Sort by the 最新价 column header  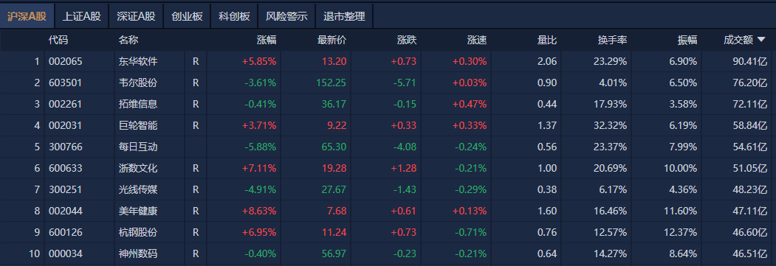pyautogui.click(x=332, y=40)
